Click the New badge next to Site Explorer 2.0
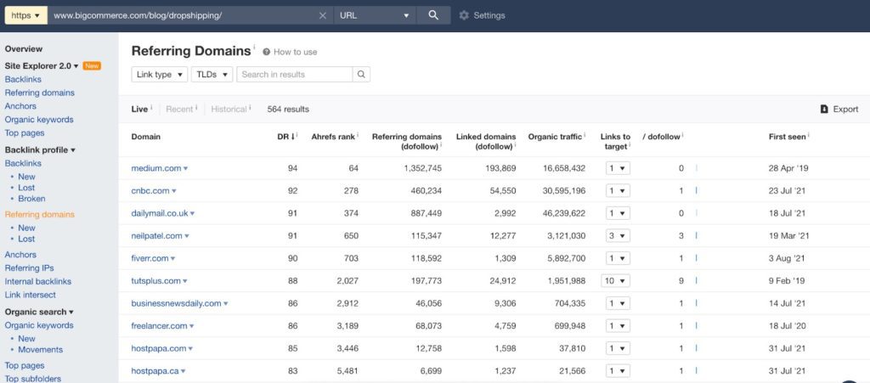Viewport: 870px width, 383px height. [x=92, y=65]
